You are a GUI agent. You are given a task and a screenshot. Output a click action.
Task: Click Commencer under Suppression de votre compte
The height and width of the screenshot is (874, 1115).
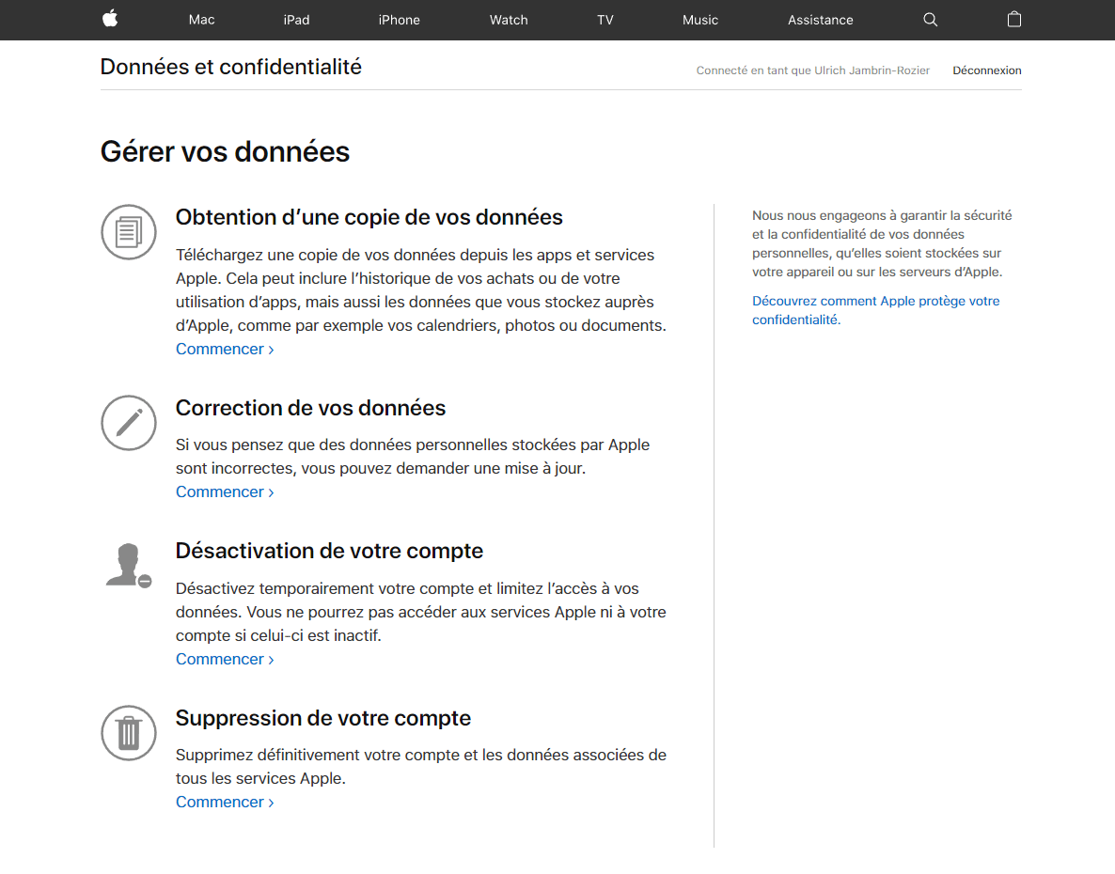pyautogui.click(x=225, y=803)
